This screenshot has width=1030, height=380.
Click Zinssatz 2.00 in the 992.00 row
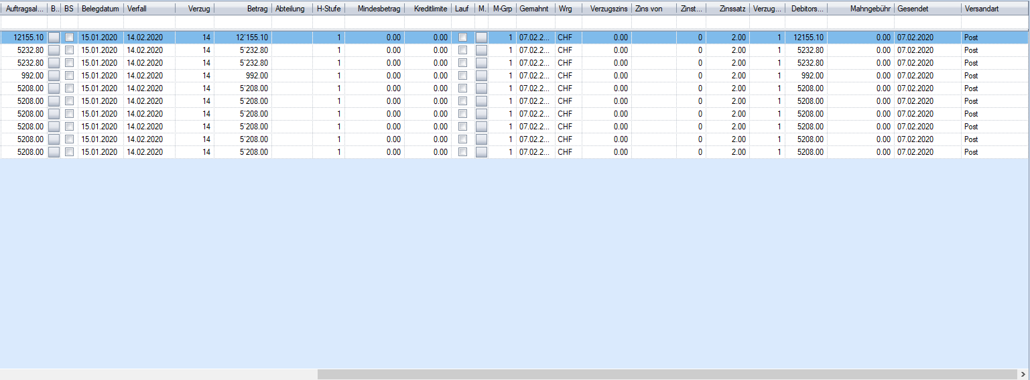coord(727,76)
